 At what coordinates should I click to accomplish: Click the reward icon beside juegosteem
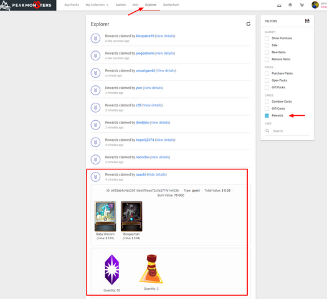95,55
